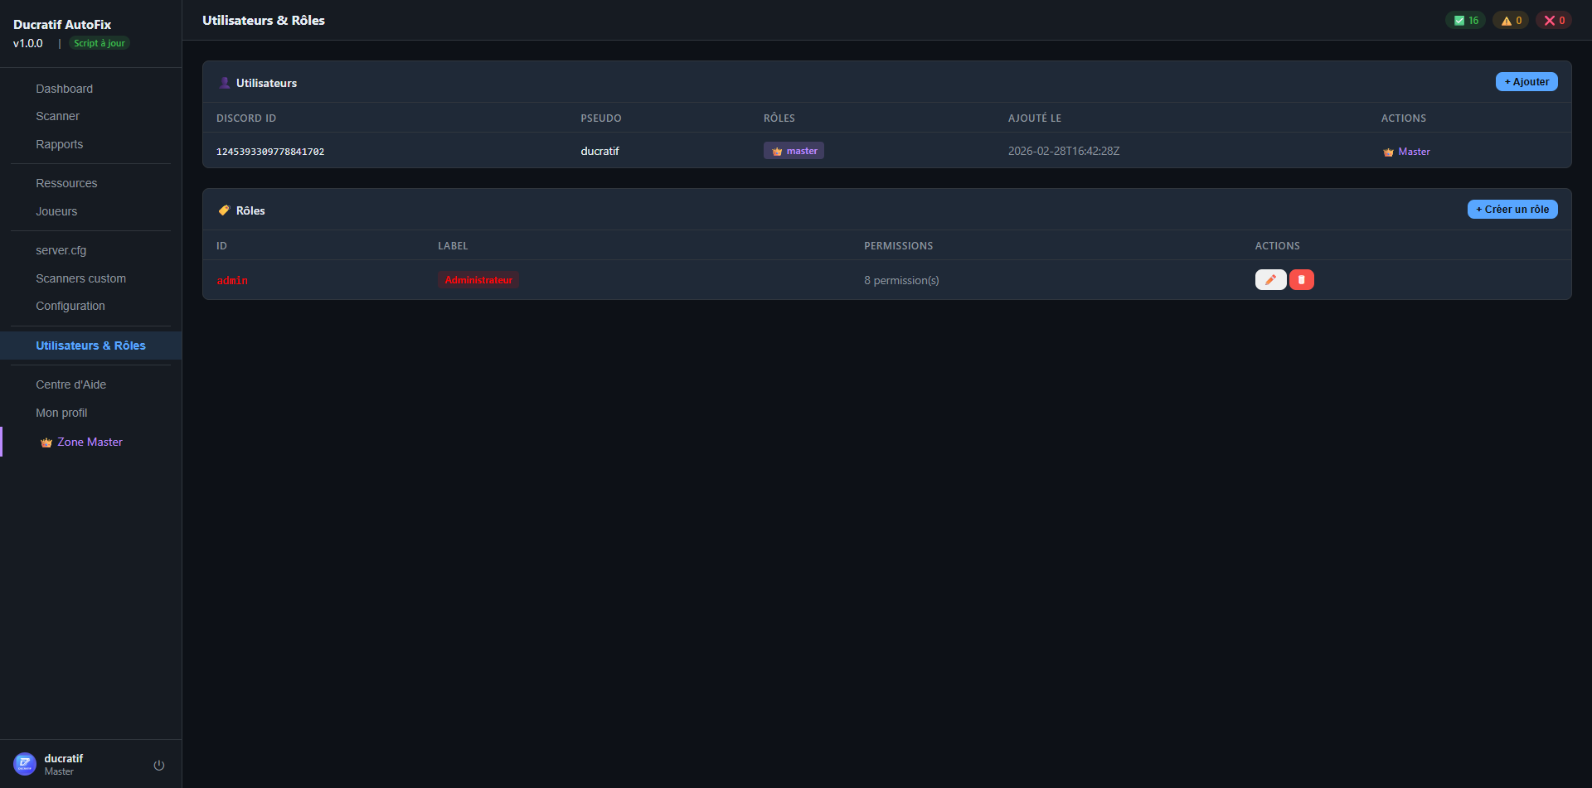Open the Utilisateurs & Rôles section
Image resolution: width=1592 pixels, height=788 pixels.
90,346
